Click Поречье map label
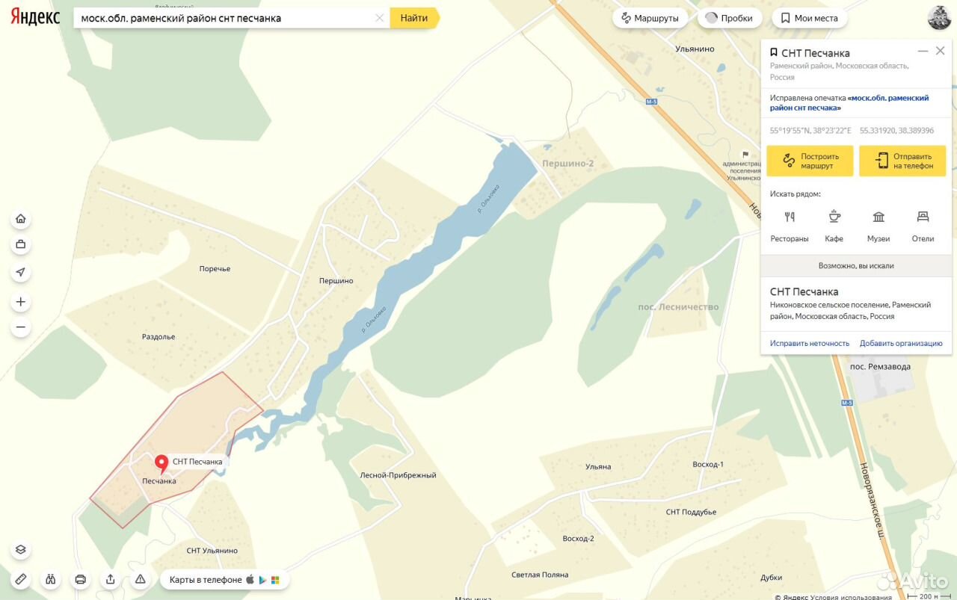Viewport: 957px width, 600px height. tap(215, 269)
